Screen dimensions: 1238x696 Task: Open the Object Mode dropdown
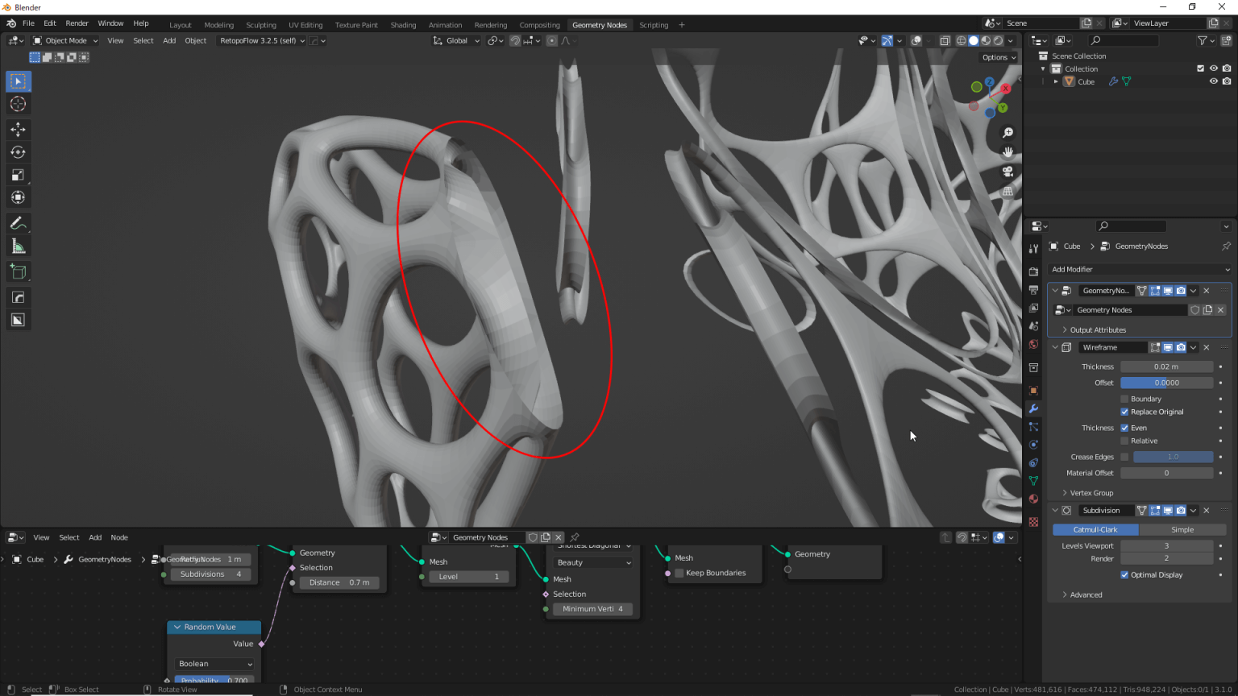click(x=64, y=40)
